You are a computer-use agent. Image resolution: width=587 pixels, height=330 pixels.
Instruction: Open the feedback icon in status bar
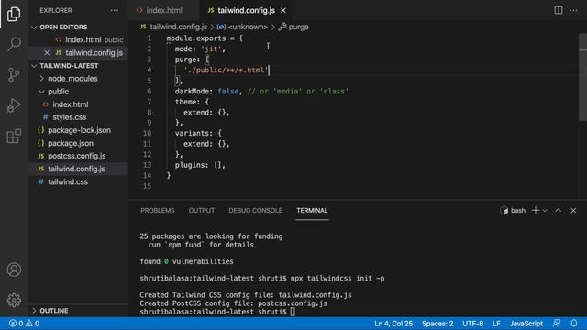tap(557, 324)
